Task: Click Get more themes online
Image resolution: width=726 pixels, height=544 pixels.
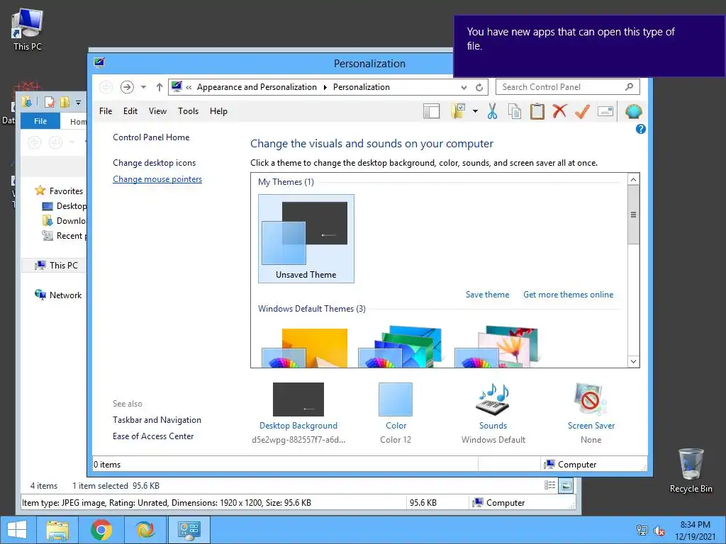Action: (568, 295)
